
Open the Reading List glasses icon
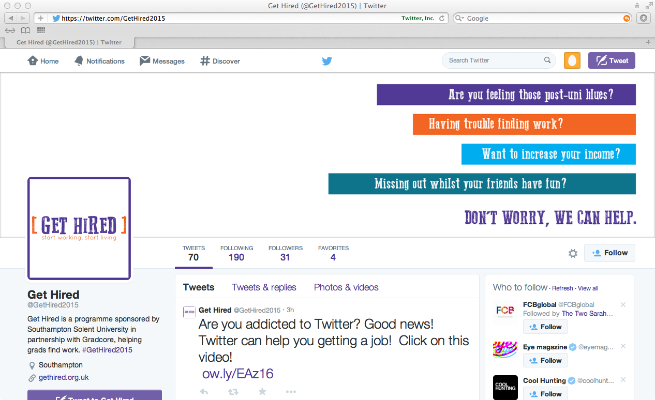10,30
